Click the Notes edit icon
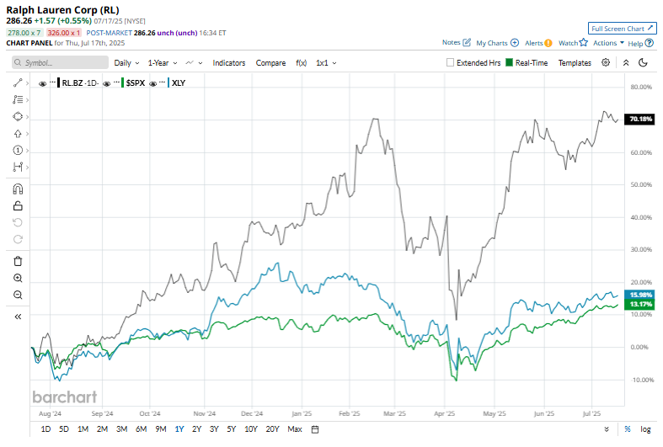This screenshot has width=663, height=447. (467, 42)
